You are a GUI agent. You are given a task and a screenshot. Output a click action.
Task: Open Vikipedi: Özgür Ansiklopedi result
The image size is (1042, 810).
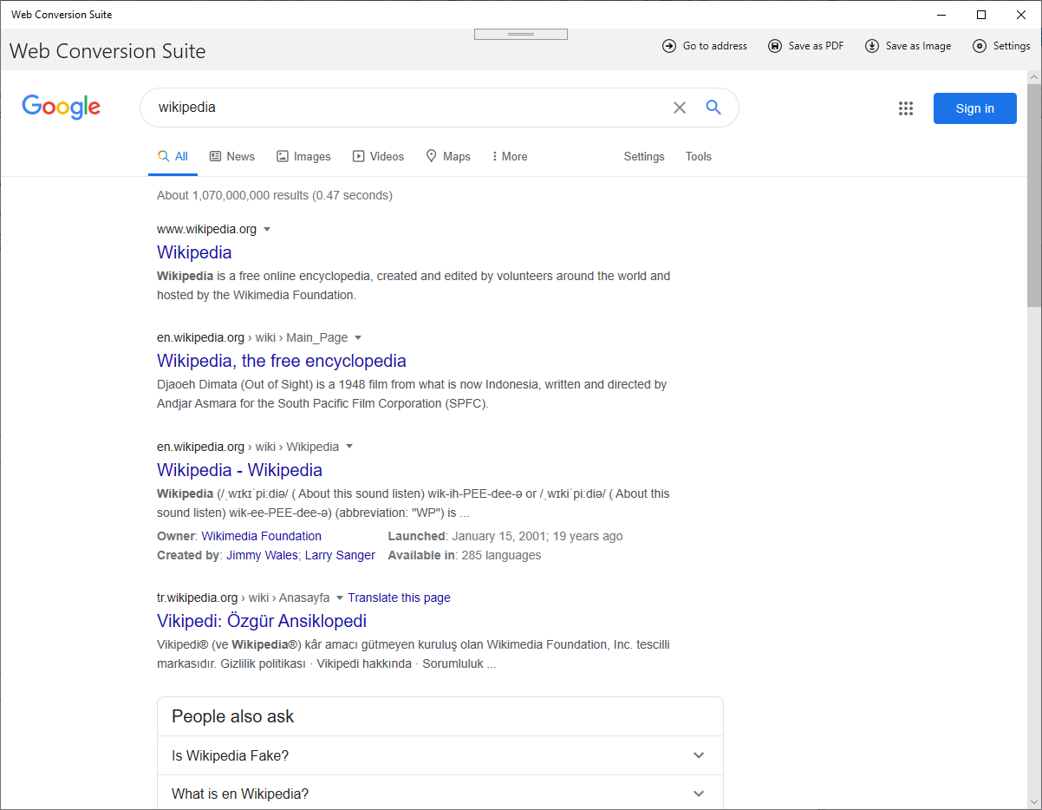tap(262, 621)
